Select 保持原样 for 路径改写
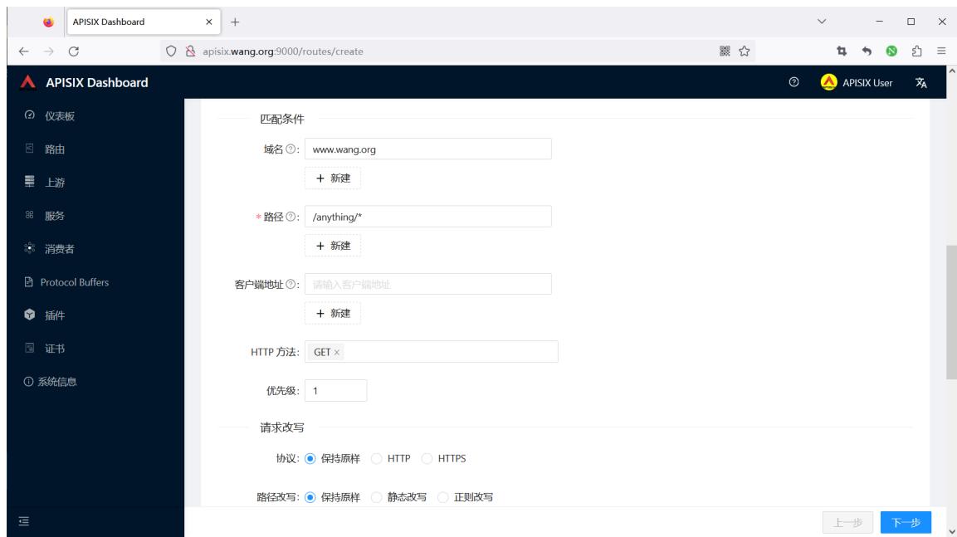This screenshot has height=537, width=957. [x=310, y=497]
